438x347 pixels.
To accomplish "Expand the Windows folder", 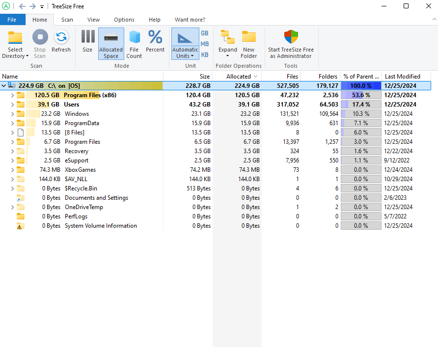I will [x=12, y=114].
